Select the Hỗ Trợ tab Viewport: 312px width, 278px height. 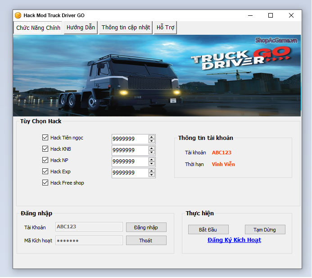(x=165, y=28)
